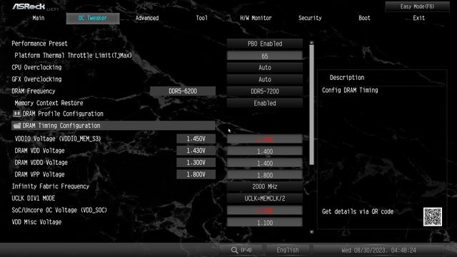The height and width of the screenshot is (257, 457).
Task: Open the Boot tab
Action: 364,18
